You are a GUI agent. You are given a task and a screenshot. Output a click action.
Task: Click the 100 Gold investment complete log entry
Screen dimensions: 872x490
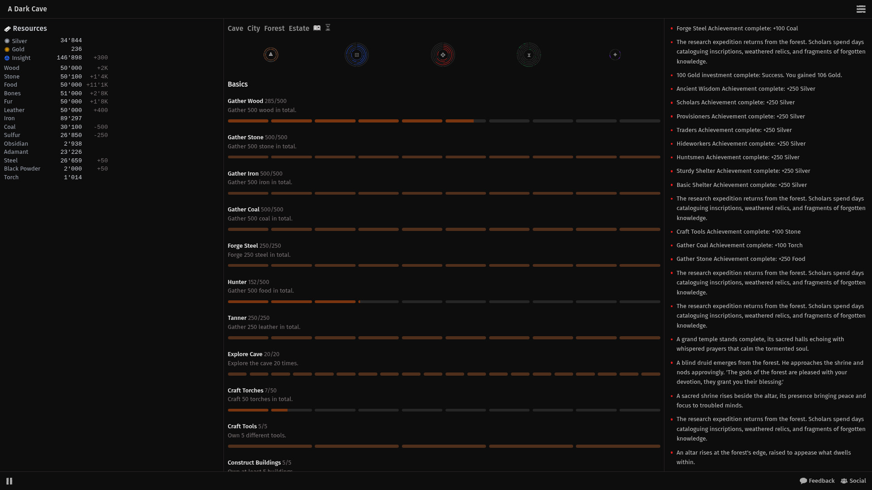tap(759, 75)
